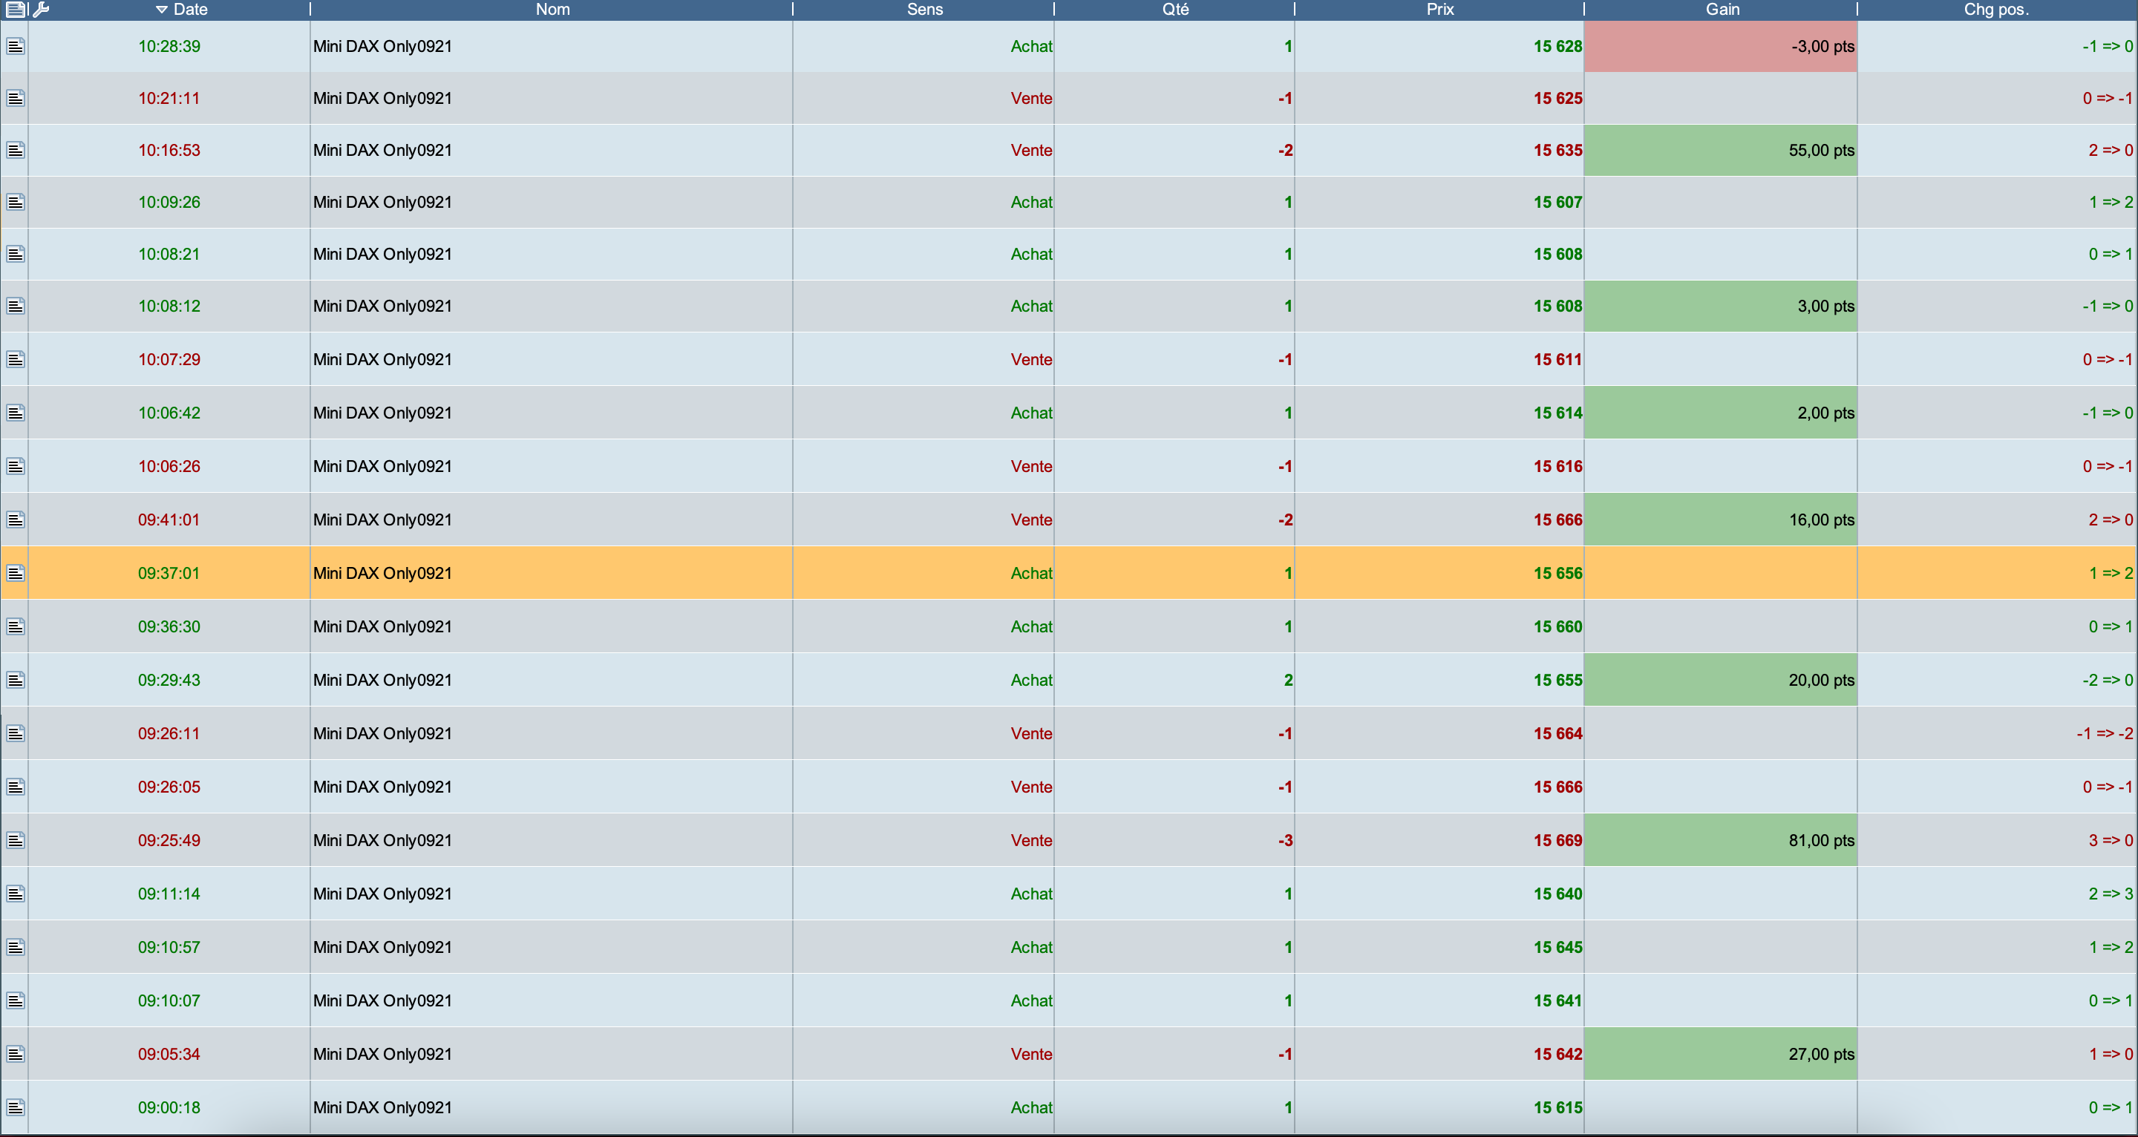Screen dimensions: 2138x1137
Task: Open the wrench settings icon in header
Action: tap(41, 10)
